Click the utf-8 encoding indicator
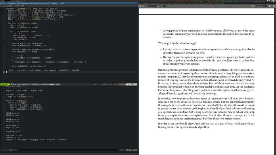This screenshot has height=155, width=276. [104, 84]
